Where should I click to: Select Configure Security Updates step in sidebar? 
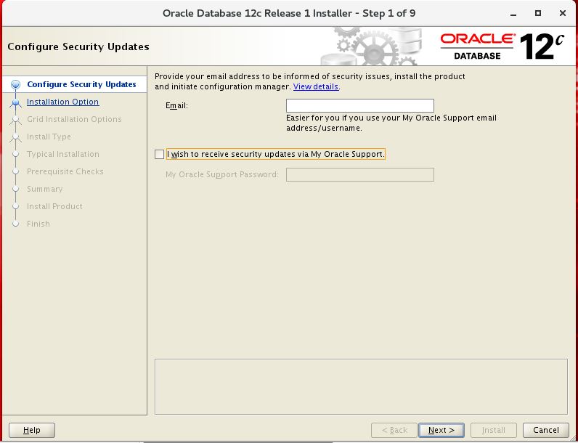pos(81,84)
